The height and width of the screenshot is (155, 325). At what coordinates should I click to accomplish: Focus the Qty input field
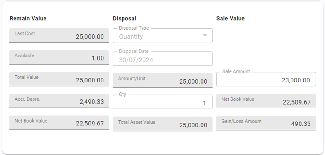point(162,103)
